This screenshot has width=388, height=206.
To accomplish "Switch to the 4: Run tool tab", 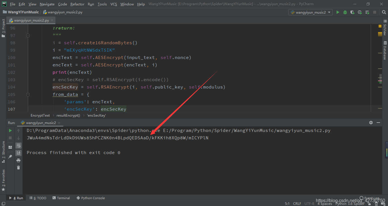I will click(16, 198).
